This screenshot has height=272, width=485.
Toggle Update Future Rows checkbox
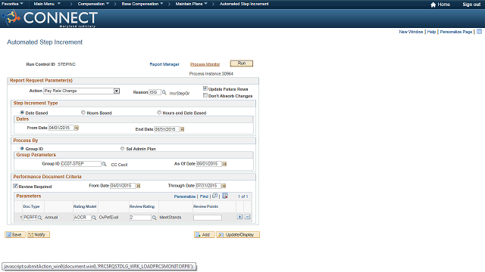(205, 88)
